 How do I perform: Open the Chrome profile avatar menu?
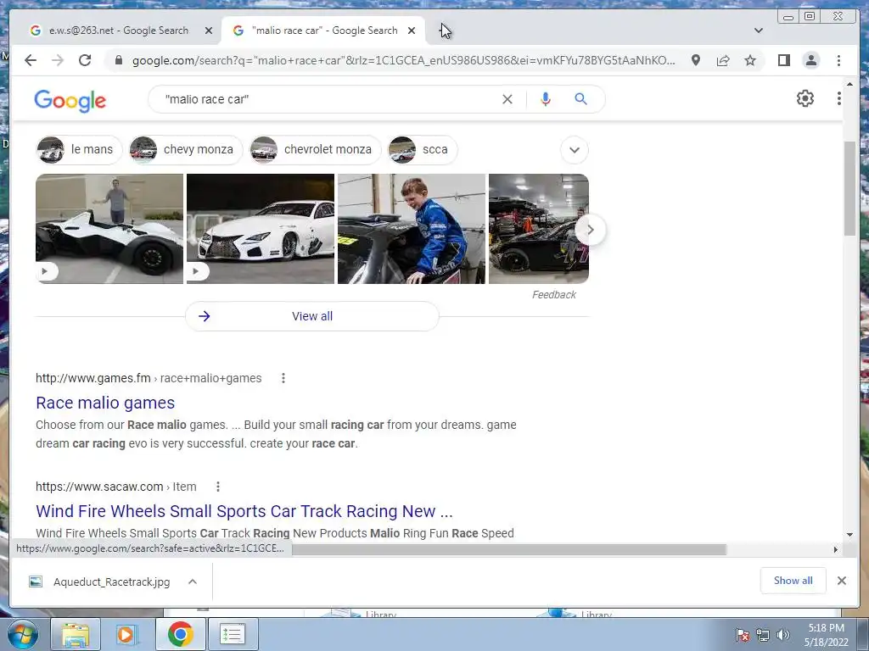click(810, 60)
